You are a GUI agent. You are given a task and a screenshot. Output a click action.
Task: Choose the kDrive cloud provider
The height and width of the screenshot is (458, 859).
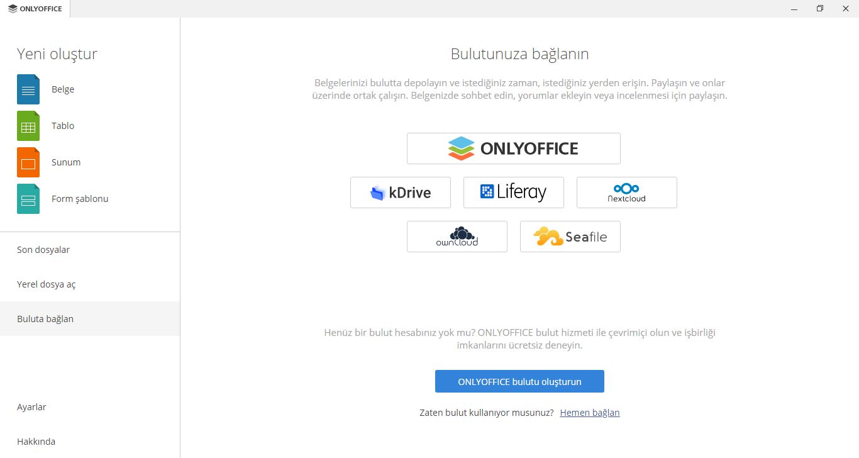[401, 193]
